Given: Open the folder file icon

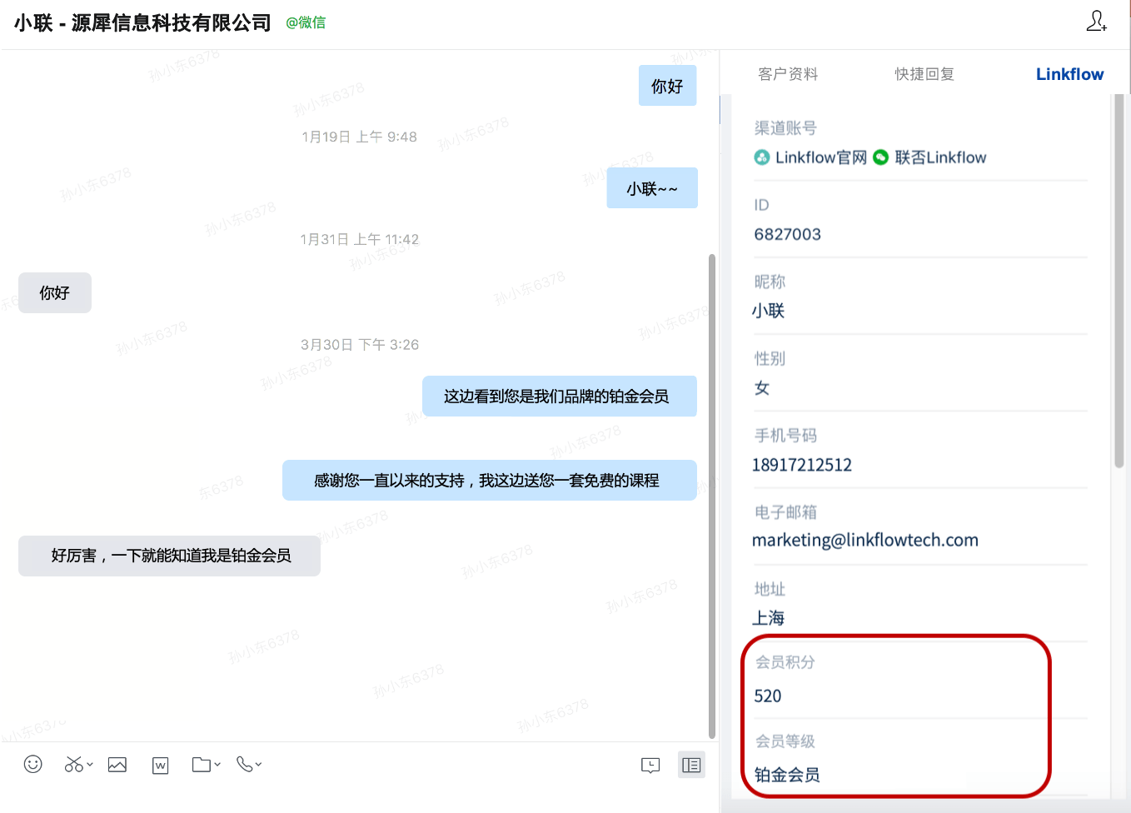Looking at the screenshot, I should [x=201, y=765].
